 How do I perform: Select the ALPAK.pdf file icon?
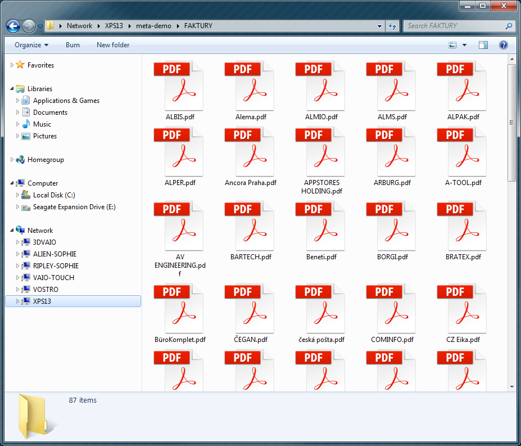pyautogui.click(x=462, y=86)
